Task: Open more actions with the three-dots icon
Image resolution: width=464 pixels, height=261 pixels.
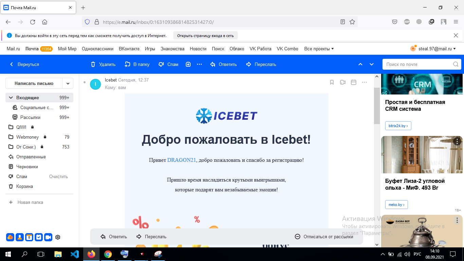Action: [x=364, y=82]
